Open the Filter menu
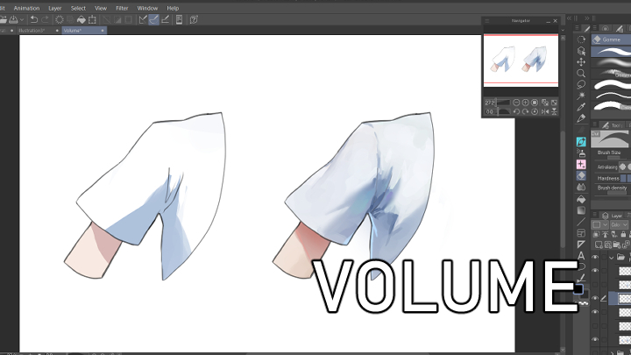The image size is (631, 355). (122, 8)
